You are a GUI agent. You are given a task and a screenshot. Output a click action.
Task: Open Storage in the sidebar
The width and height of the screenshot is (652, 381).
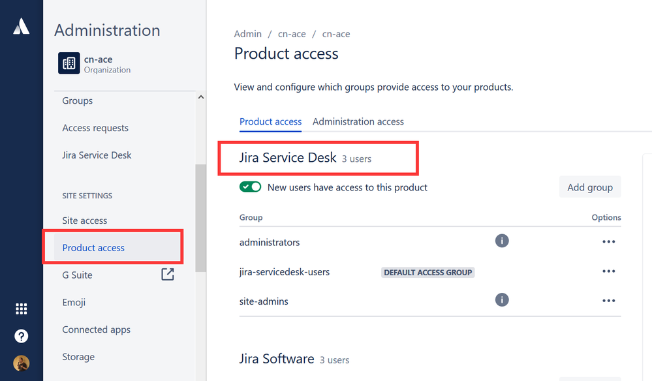(x=78, y=357)
